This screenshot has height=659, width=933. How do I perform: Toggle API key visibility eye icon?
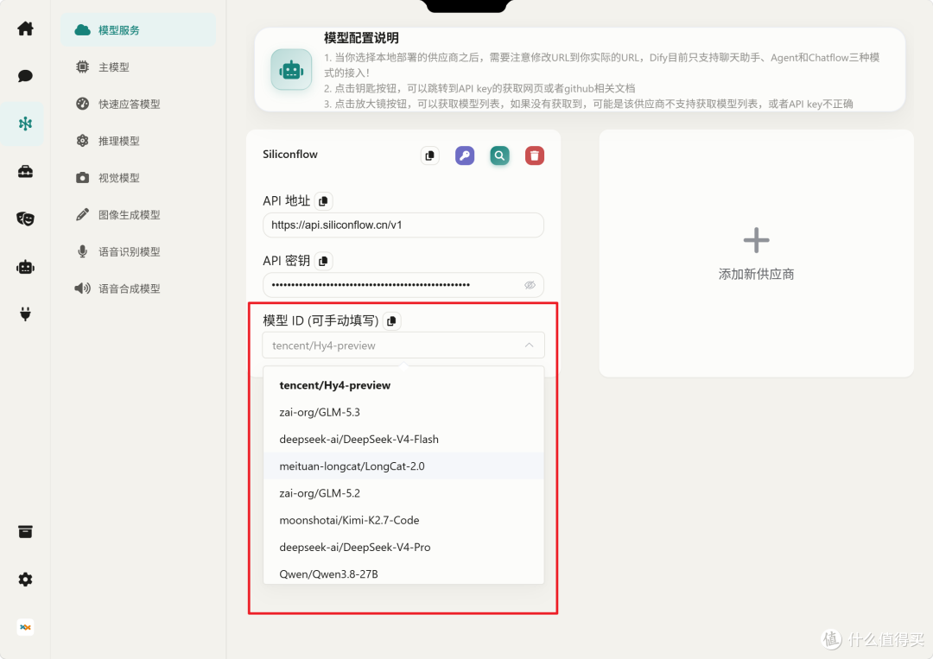coord(530,285)
